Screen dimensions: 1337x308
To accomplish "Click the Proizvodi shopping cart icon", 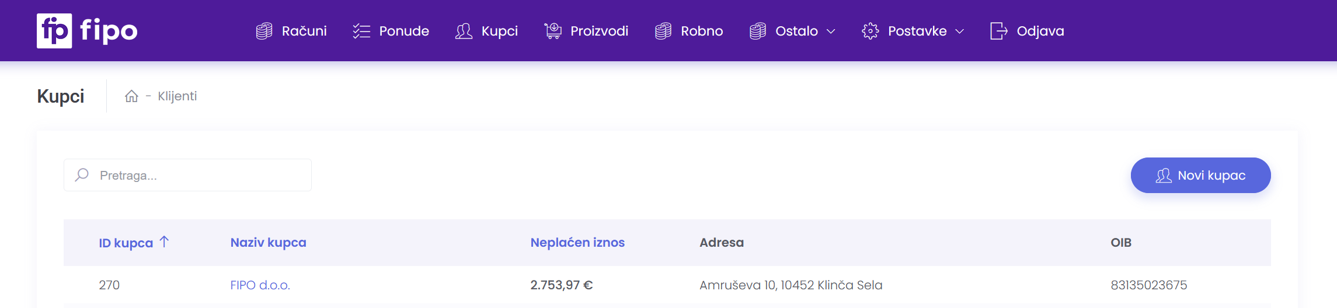I will tap(552, 31).
